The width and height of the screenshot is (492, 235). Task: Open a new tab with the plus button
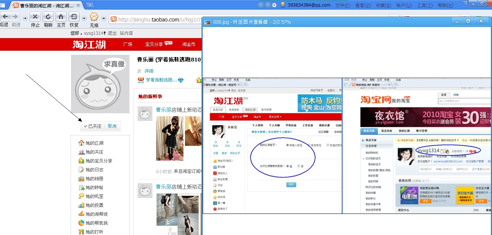90,5
